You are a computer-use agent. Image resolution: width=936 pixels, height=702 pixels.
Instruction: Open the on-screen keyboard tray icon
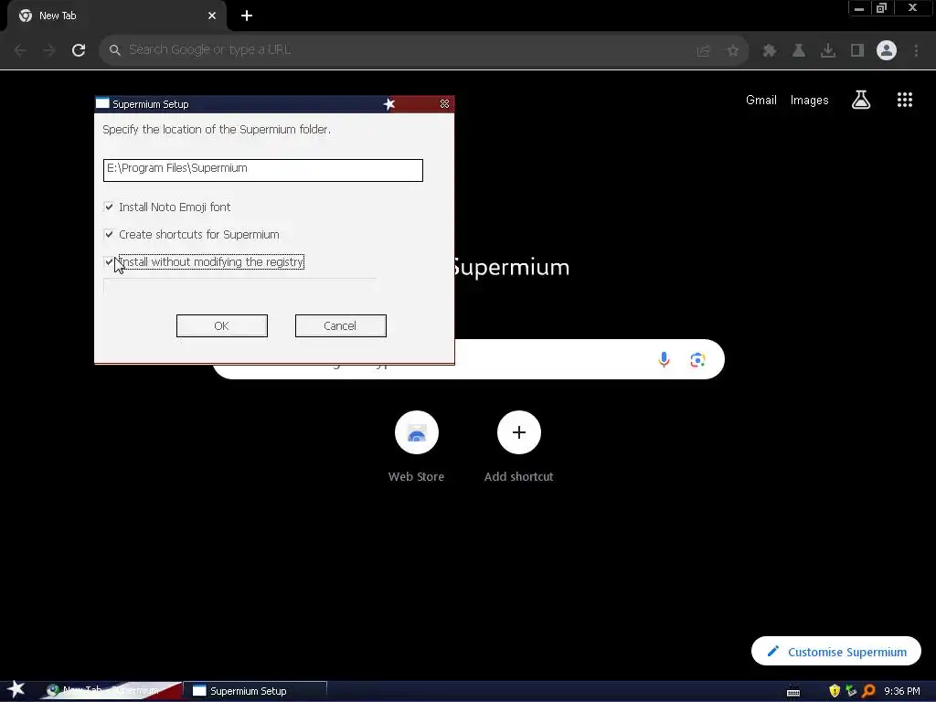(x=793, y=693)
